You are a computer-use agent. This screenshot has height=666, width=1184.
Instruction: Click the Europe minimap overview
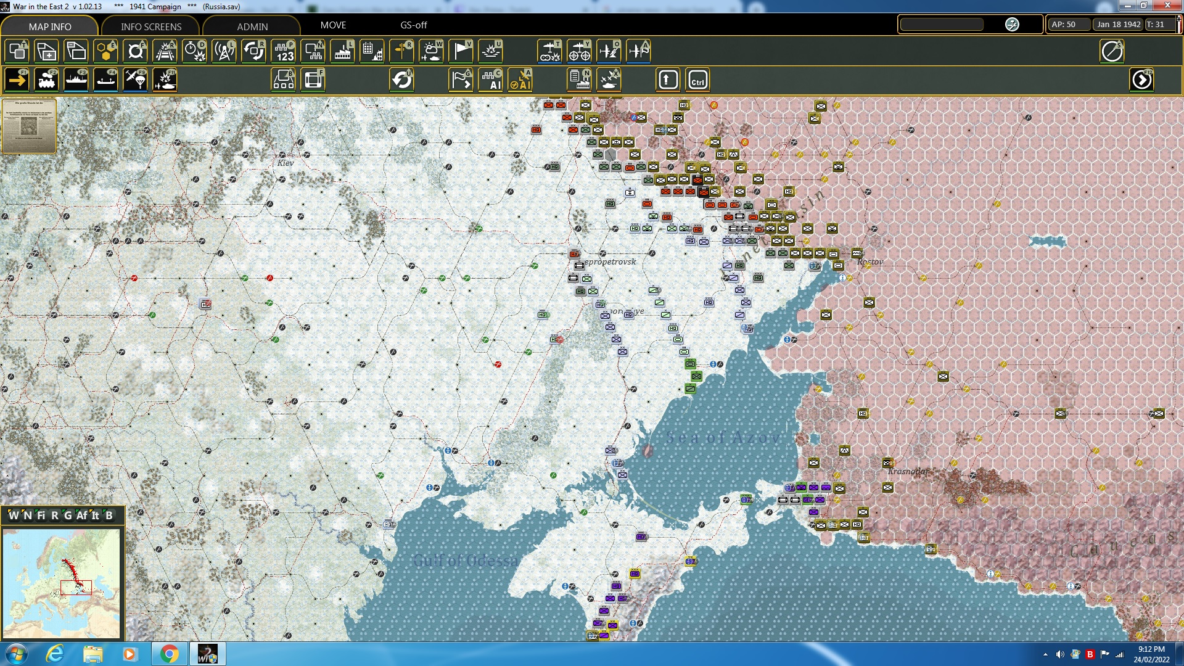point(61,583)
